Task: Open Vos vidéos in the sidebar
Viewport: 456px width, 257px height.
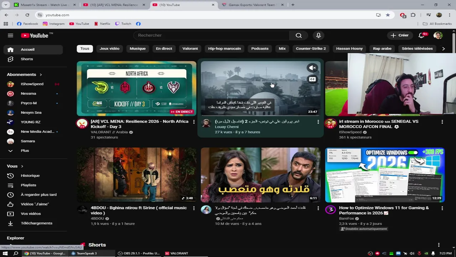Action: pyautogui.click(x=33, y=213)
